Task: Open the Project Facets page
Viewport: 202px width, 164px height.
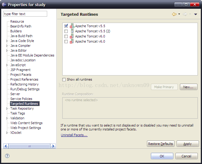Action: [21, 75]
